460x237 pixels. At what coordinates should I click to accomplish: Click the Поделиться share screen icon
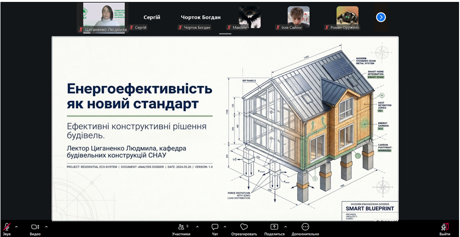274,227
